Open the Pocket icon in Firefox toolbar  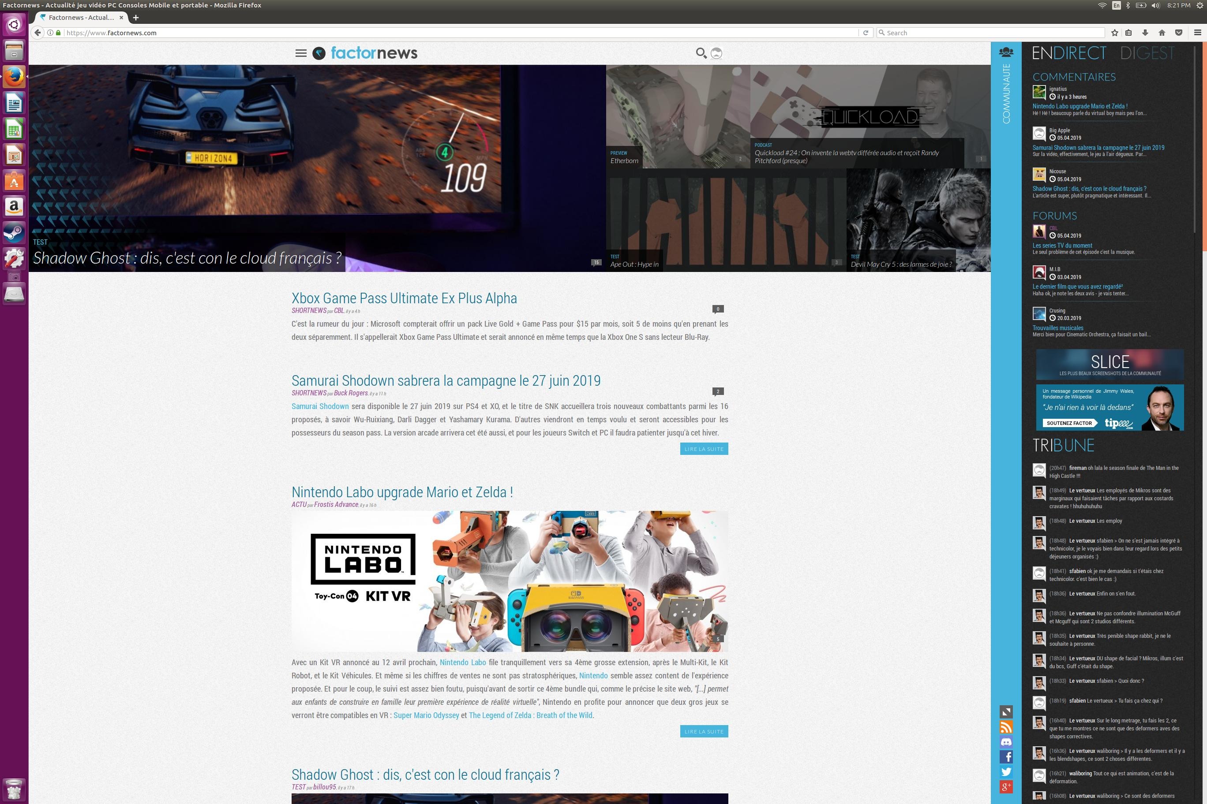pos(1179,33)
